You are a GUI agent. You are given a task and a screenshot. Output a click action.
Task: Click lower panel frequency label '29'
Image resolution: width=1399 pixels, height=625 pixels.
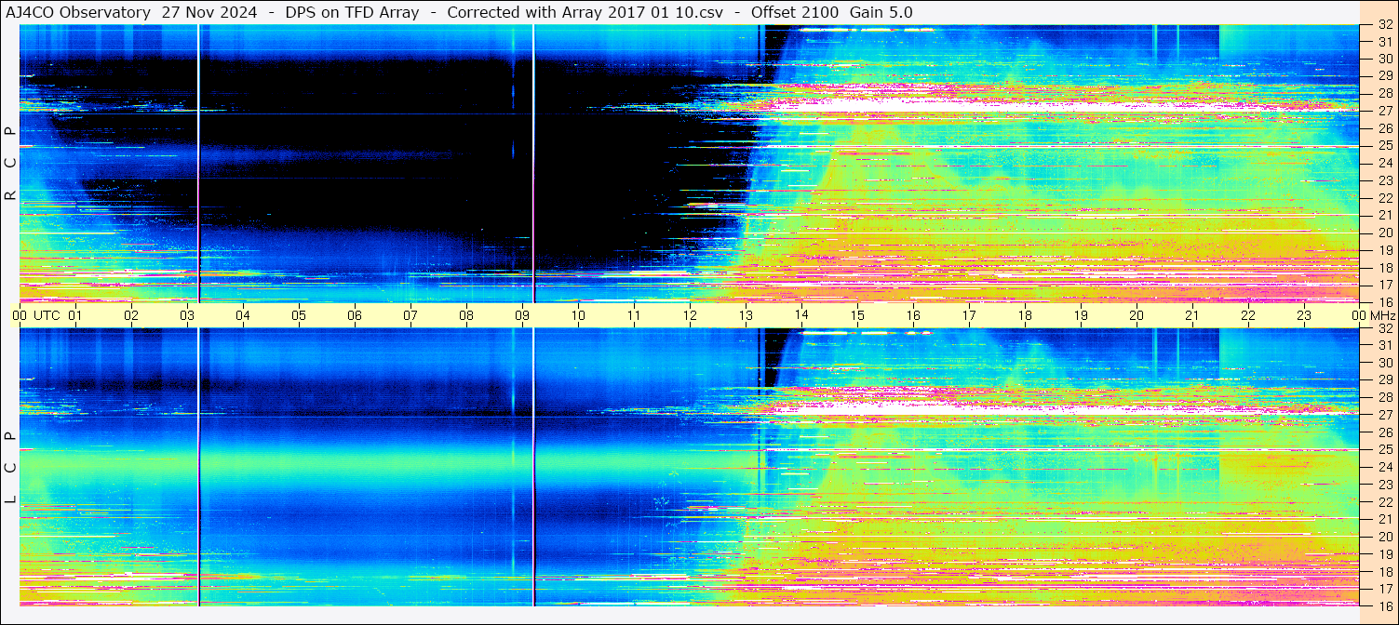[1384, 380]
